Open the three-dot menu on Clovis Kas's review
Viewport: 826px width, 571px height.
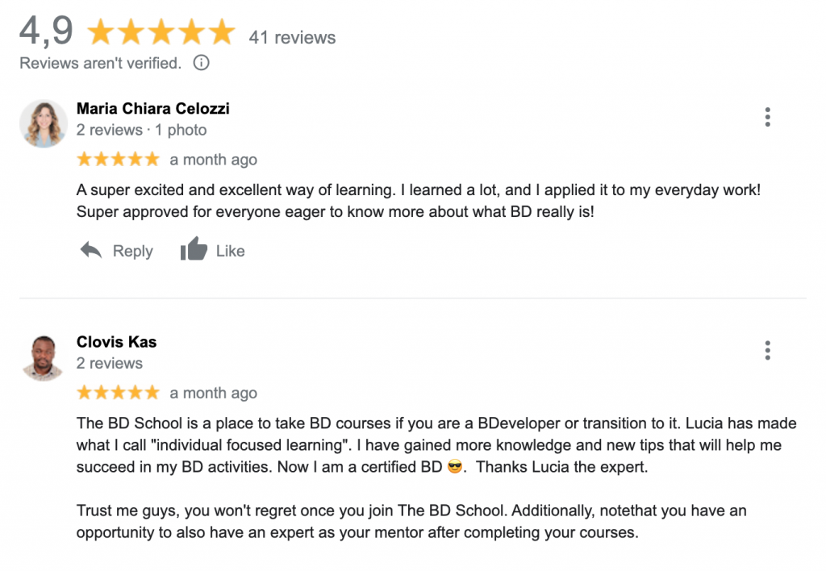click(x=767, y=350)
